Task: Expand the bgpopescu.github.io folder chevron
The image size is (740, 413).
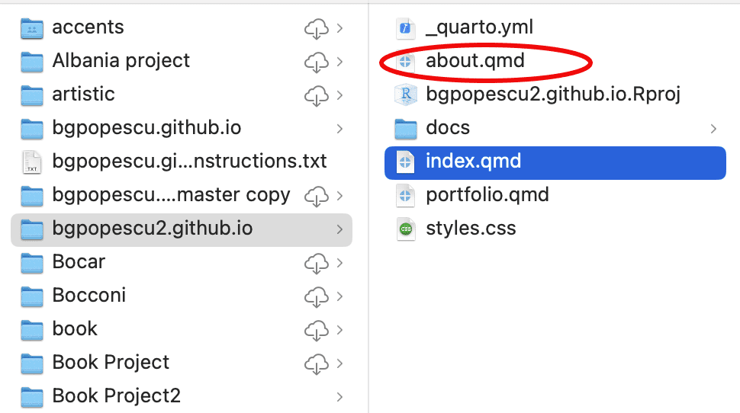Action: point(339,128)
